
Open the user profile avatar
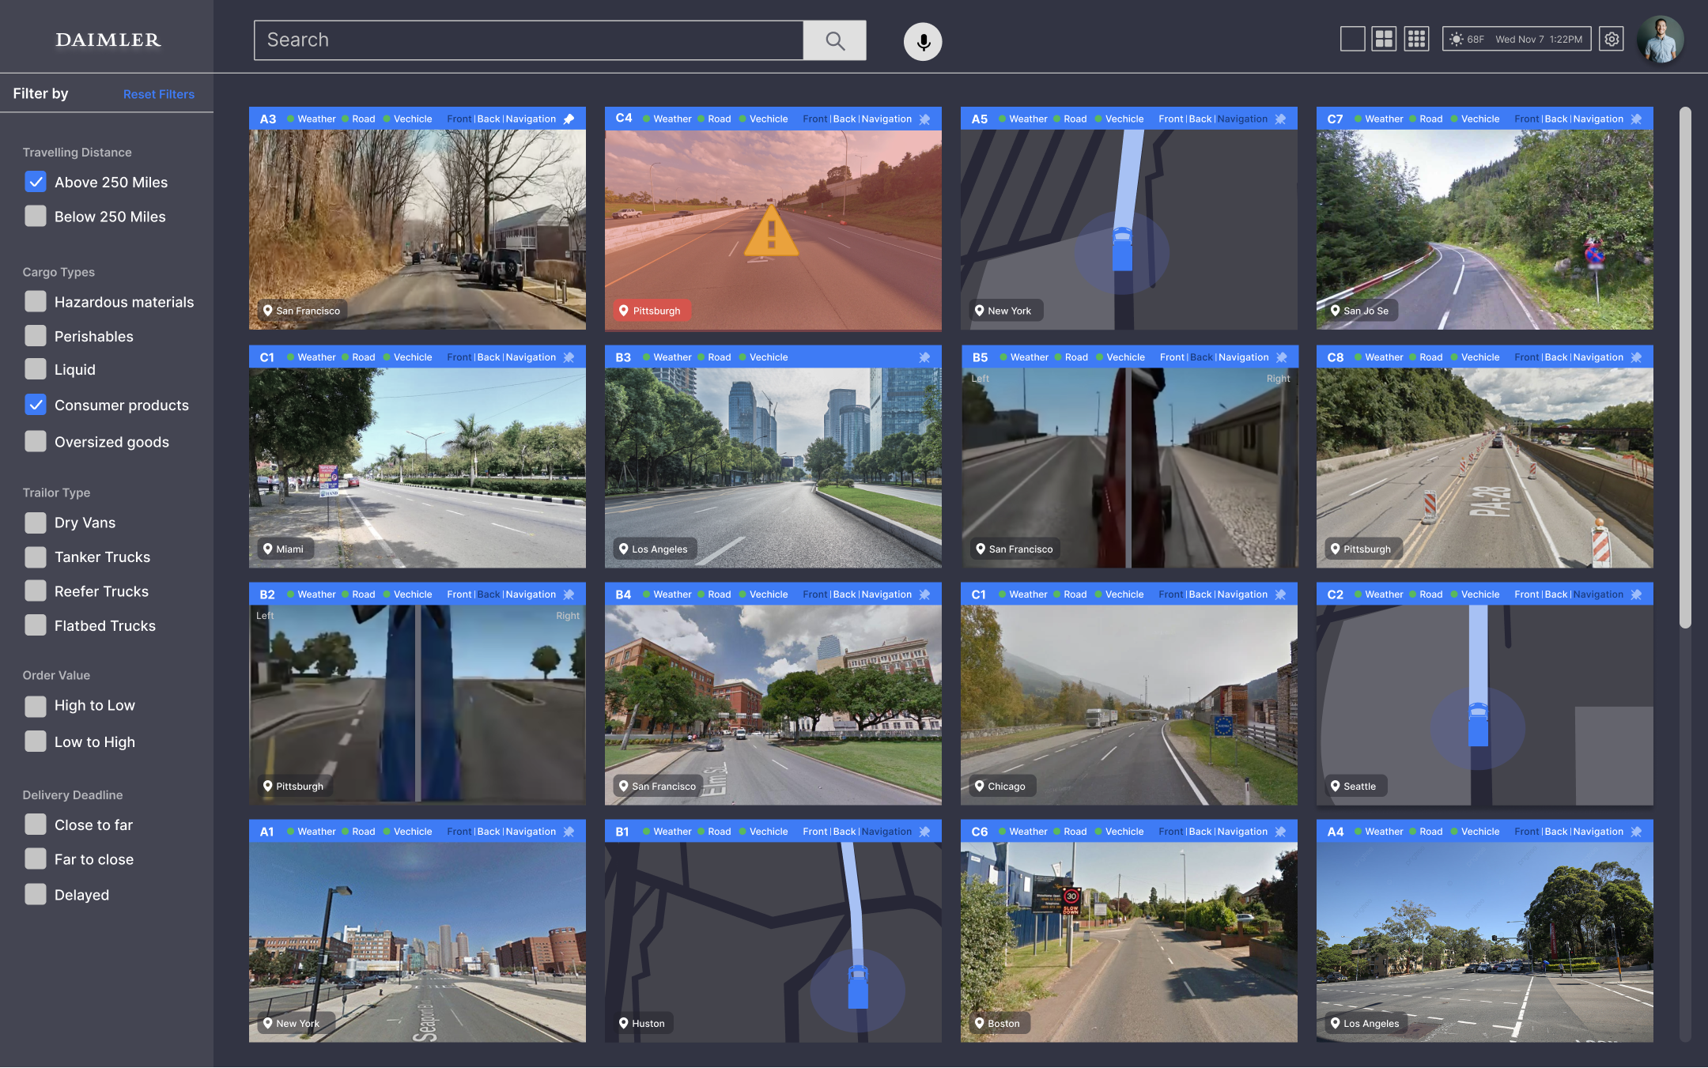point(1660,40)
